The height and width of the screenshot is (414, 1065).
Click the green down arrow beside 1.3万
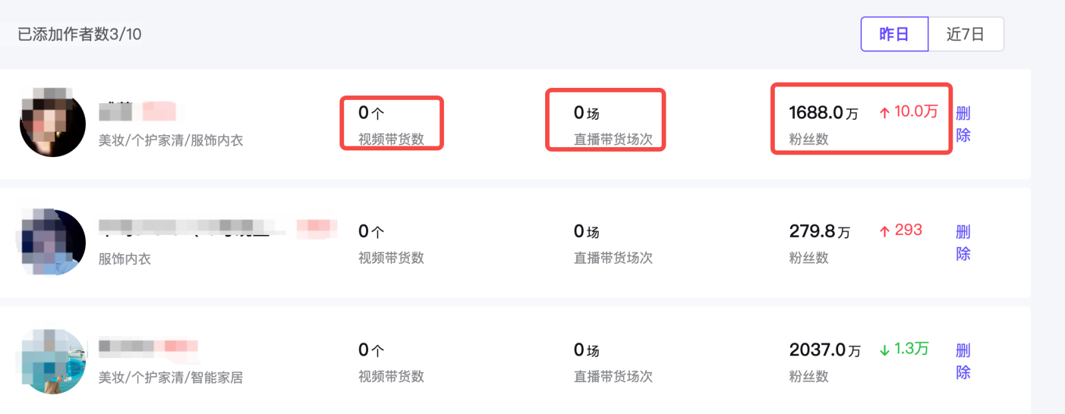click(885, 349)
